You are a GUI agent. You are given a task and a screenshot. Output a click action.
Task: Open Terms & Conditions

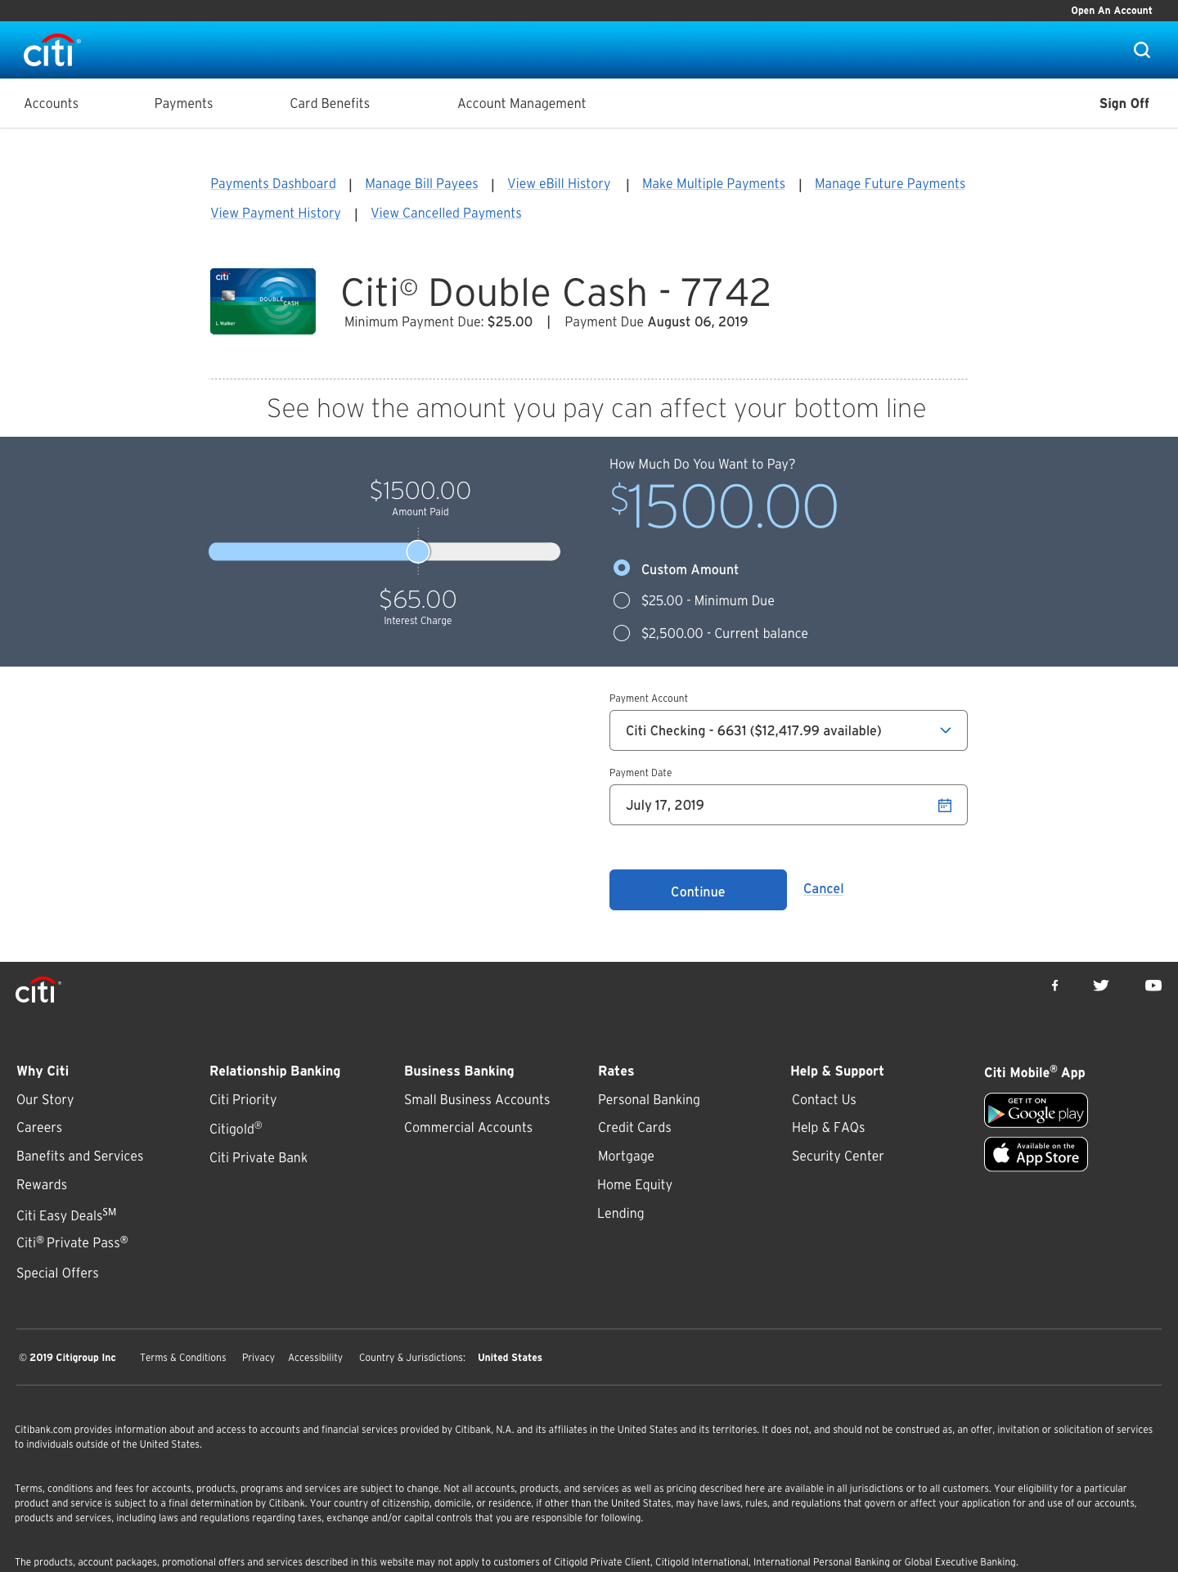tap(182, 1358)
